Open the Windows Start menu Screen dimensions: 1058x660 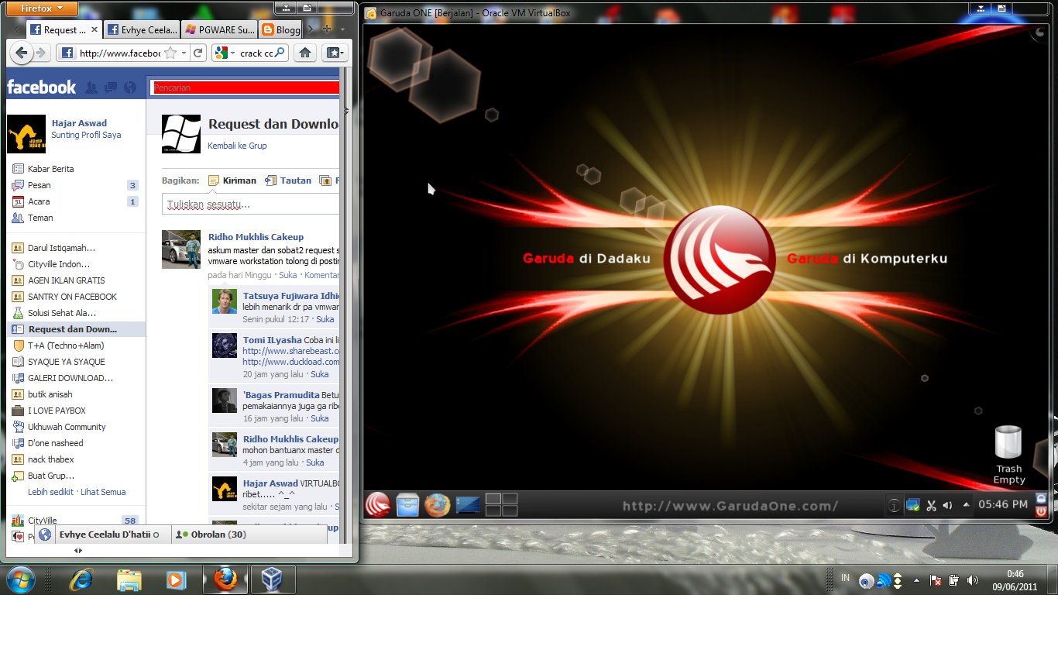(20, 579)
